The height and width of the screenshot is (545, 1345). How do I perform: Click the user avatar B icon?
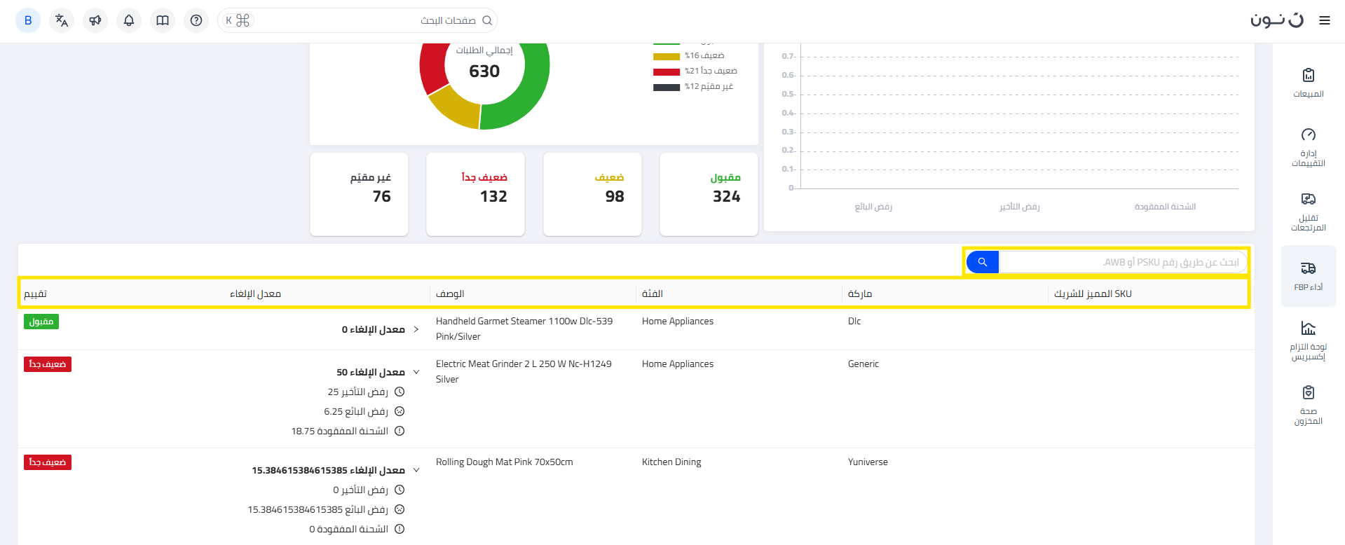28,20
